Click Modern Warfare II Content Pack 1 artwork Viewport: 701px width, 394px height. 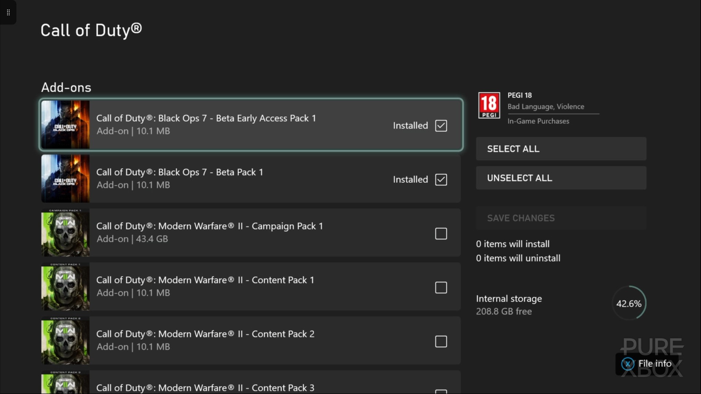pos(65,287)
